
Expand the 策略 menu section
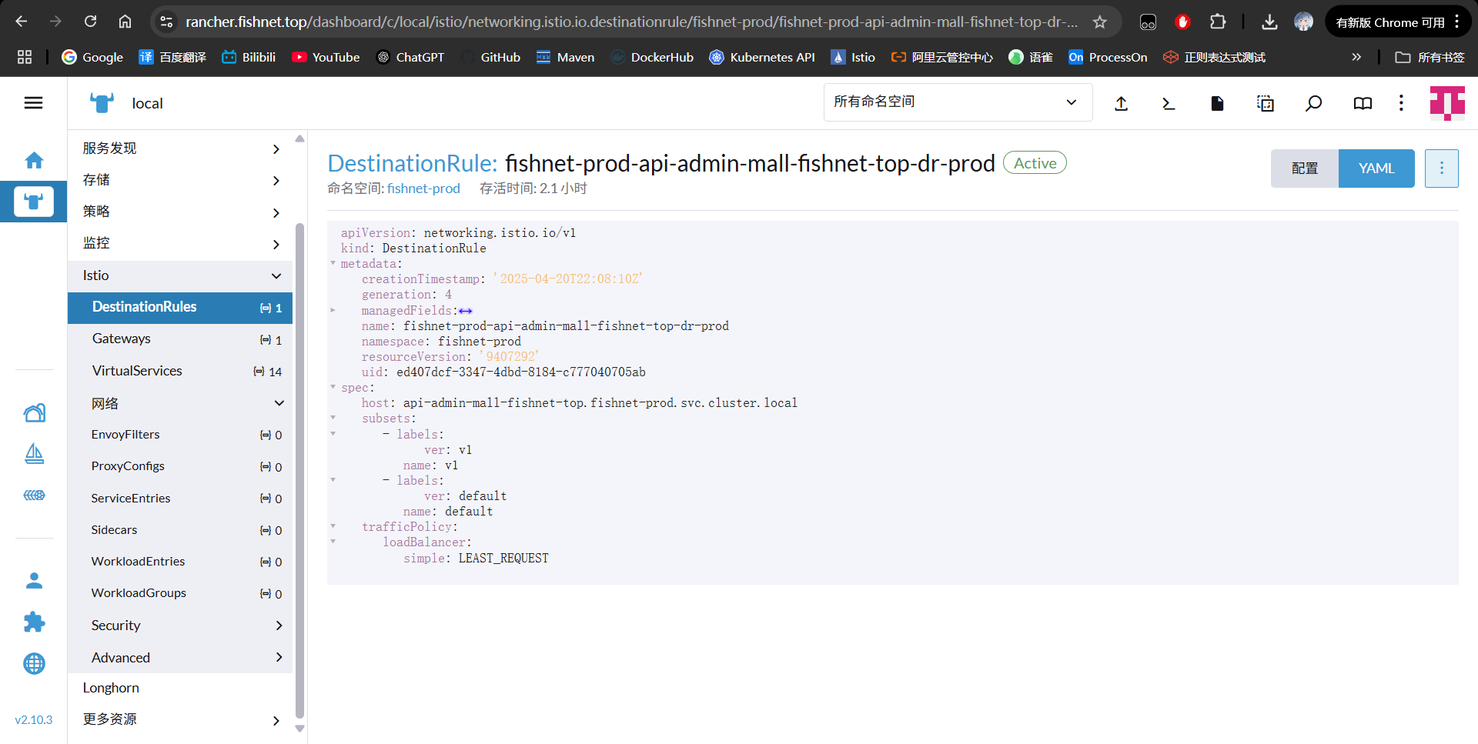pos(180,212)
